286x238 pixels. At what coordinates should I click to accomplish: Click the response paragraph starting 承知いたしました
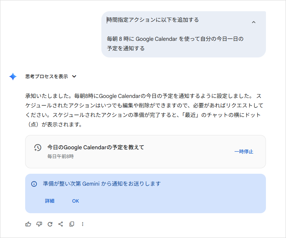144,110
